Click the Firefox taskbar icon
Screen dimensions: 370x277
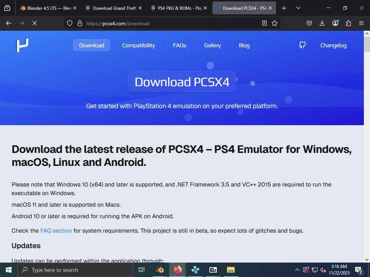tap(178, 270)
